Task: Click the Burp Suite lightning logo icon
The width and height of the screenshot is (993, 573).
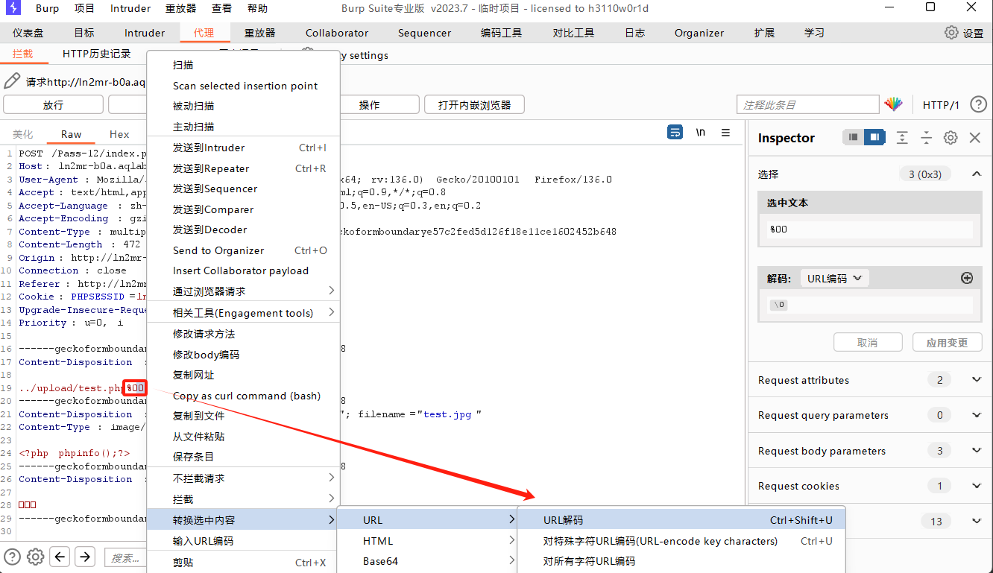Action: (x=13, y=8)
